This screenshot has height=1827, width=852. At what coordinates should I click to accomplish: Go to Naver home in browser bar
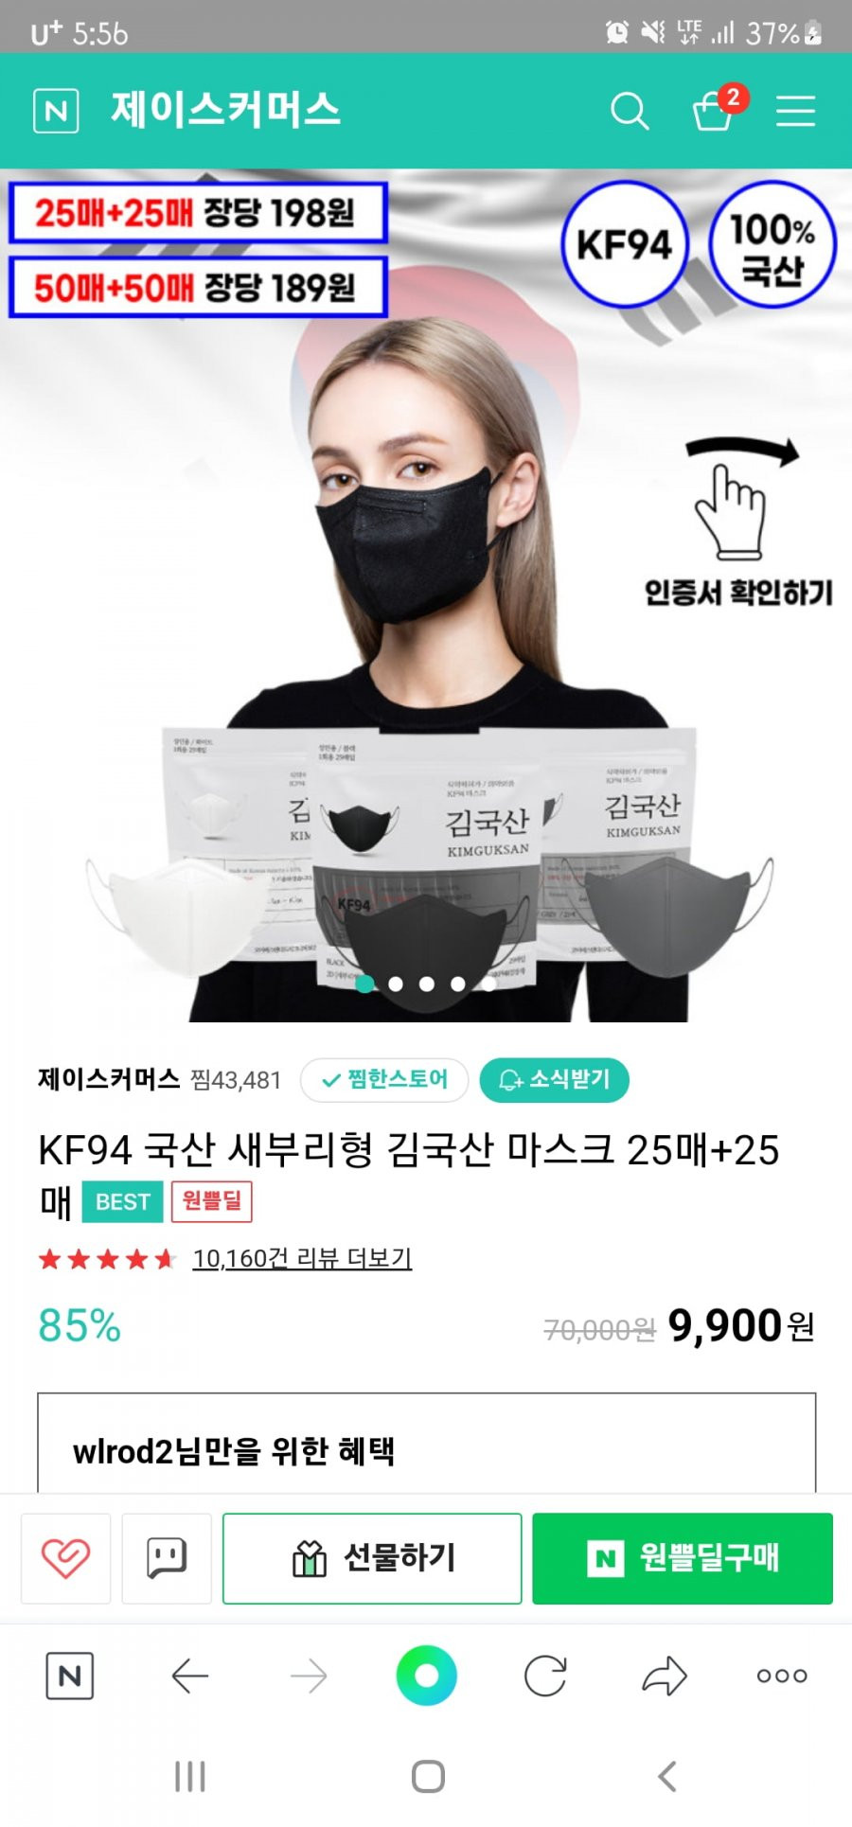(70, 1676)
